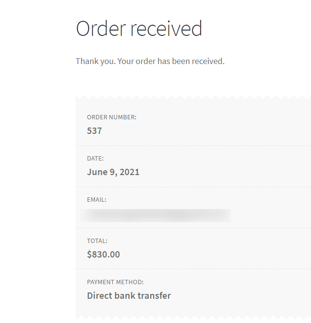Screen dimensions: 311x323
Task: Click the dotted divider below the total row
Action: point(193,269)
